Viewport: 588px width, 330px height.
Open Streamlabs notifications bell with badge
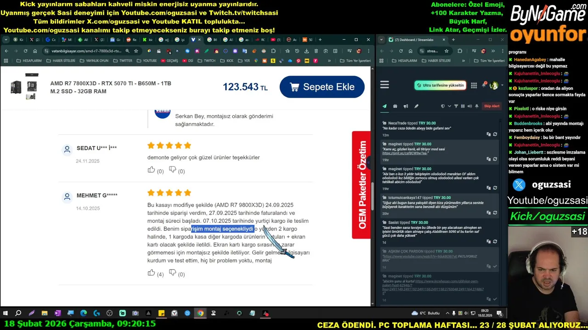click(x=483, y=85)
